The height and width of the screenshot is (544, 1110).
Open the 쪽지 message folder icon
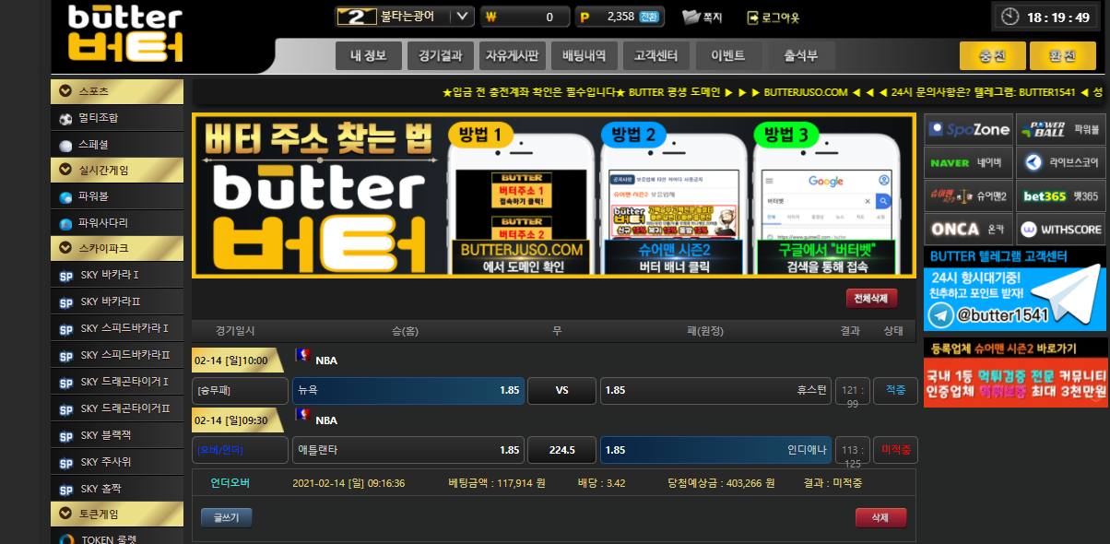(x=691, y=17)
